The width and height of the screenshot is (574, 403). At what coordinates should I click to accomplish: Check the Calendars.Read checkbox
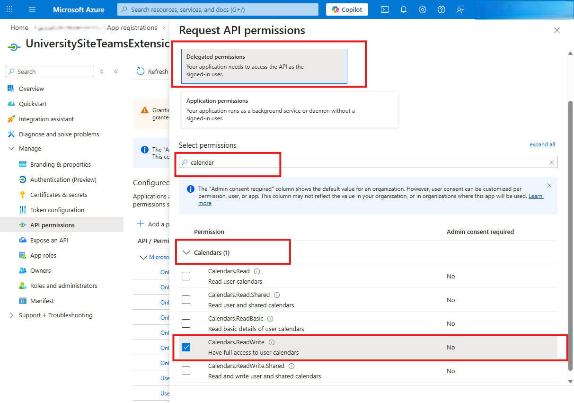point(186,276)
